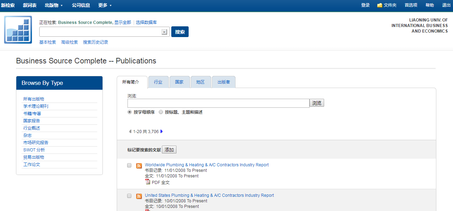Screen dimensions: 453x211
Task: Go to next results page arrow
Action: (x=162, y=132)
